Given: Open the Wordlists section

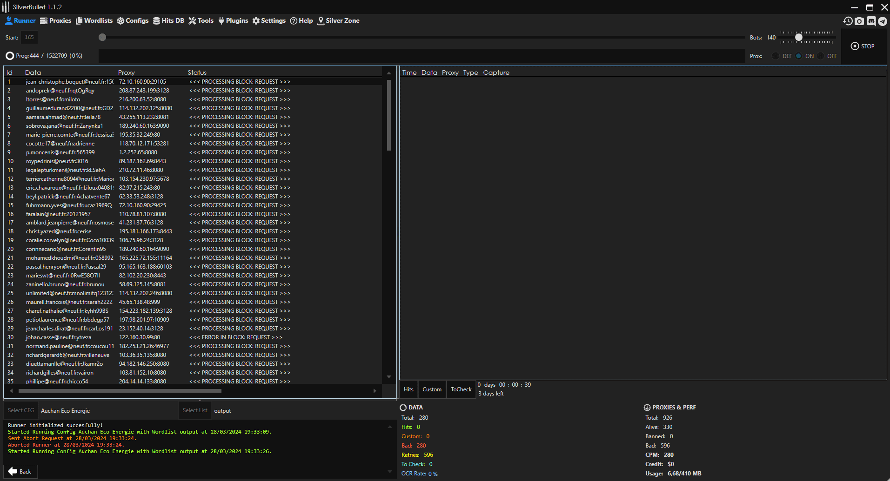Looking at the screenshot, I should [94, 21].
